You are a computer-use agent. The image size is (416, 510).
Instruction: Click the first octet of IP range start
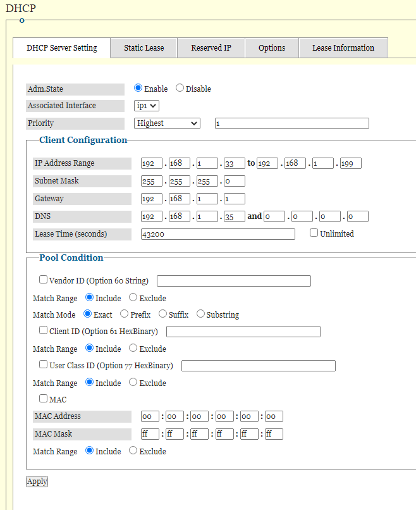coord(152,163)
